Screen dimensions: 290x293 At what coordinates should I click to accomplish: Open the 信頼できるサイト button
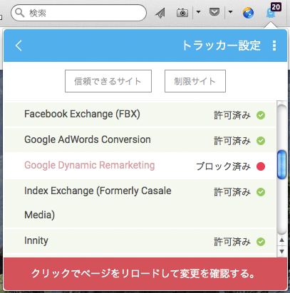pyautogui.click(x=108, y=81)
